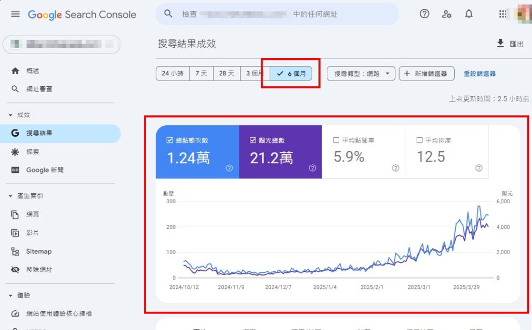Click the 搜尋結果 Google G icon
The height and width of the screenshot is (330, 532).
[x=15, y=133]
